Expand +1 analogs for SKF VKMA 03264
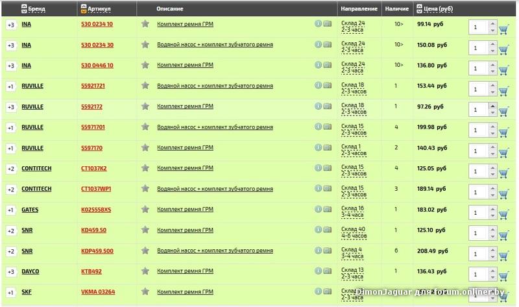 pyautogui.click(x=11, y=293)
